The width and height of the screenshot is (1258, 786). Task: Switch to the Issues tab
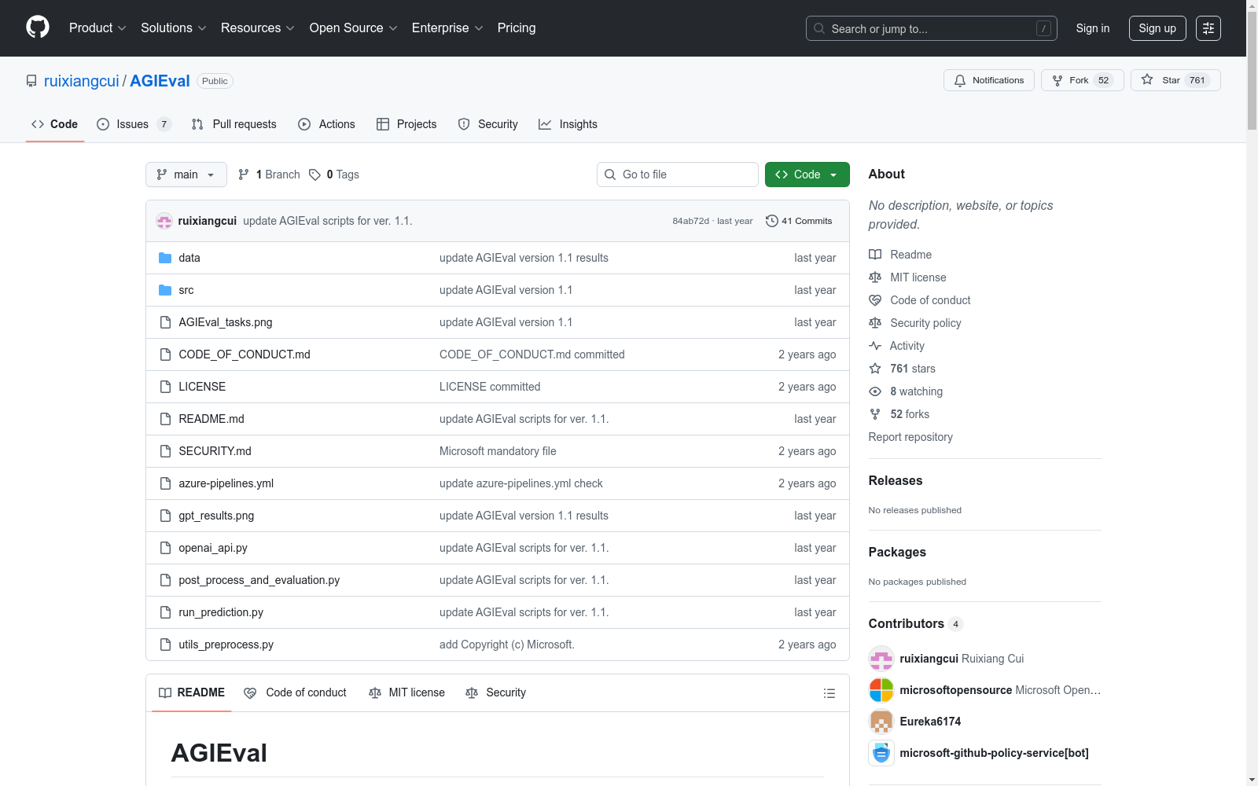132,124
